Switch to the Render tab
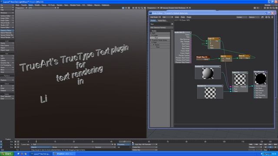Screen dimensions: 278x156 60,5
